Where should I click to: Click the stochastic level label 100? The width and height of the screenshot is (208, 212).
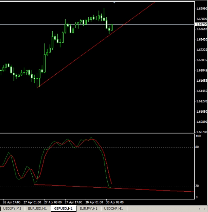point(198,136)
